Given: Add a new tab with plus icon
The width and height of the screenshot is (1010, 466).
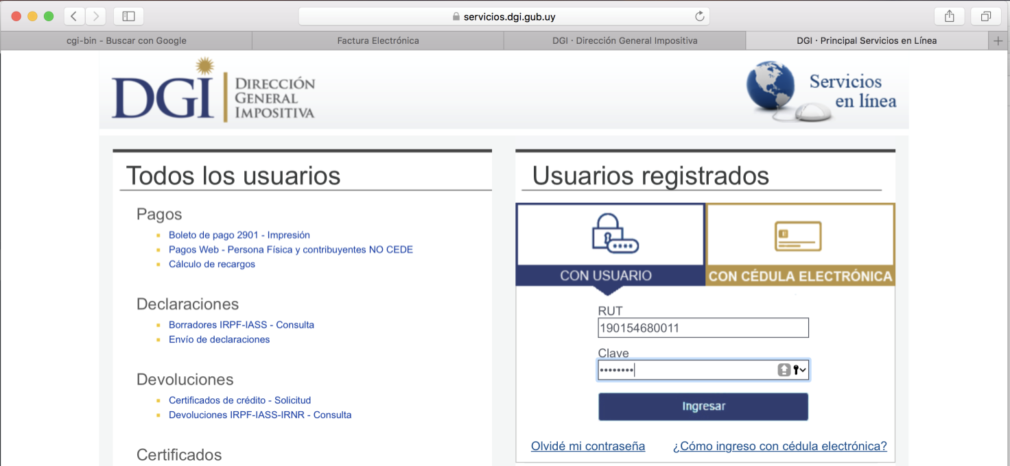Looking at the screenshot, I should (x=998, y=41).
